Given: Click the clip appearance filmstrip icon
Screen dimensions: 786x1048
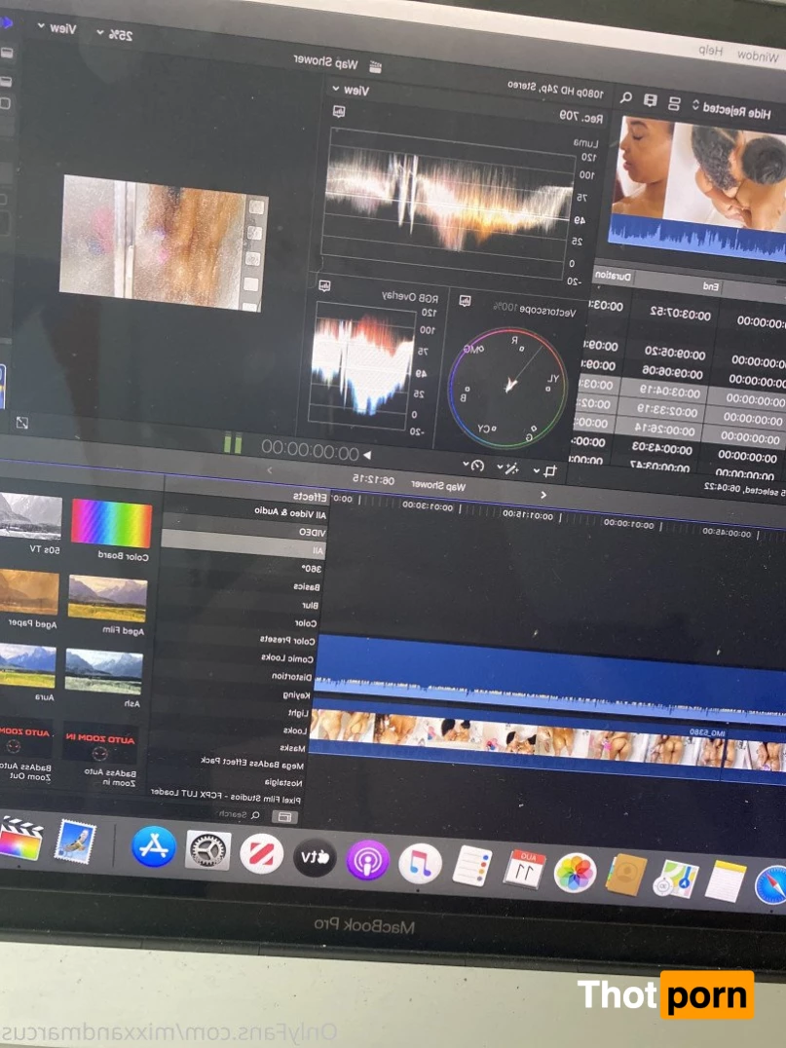Looking at the screenshot, I should point(650,101).
